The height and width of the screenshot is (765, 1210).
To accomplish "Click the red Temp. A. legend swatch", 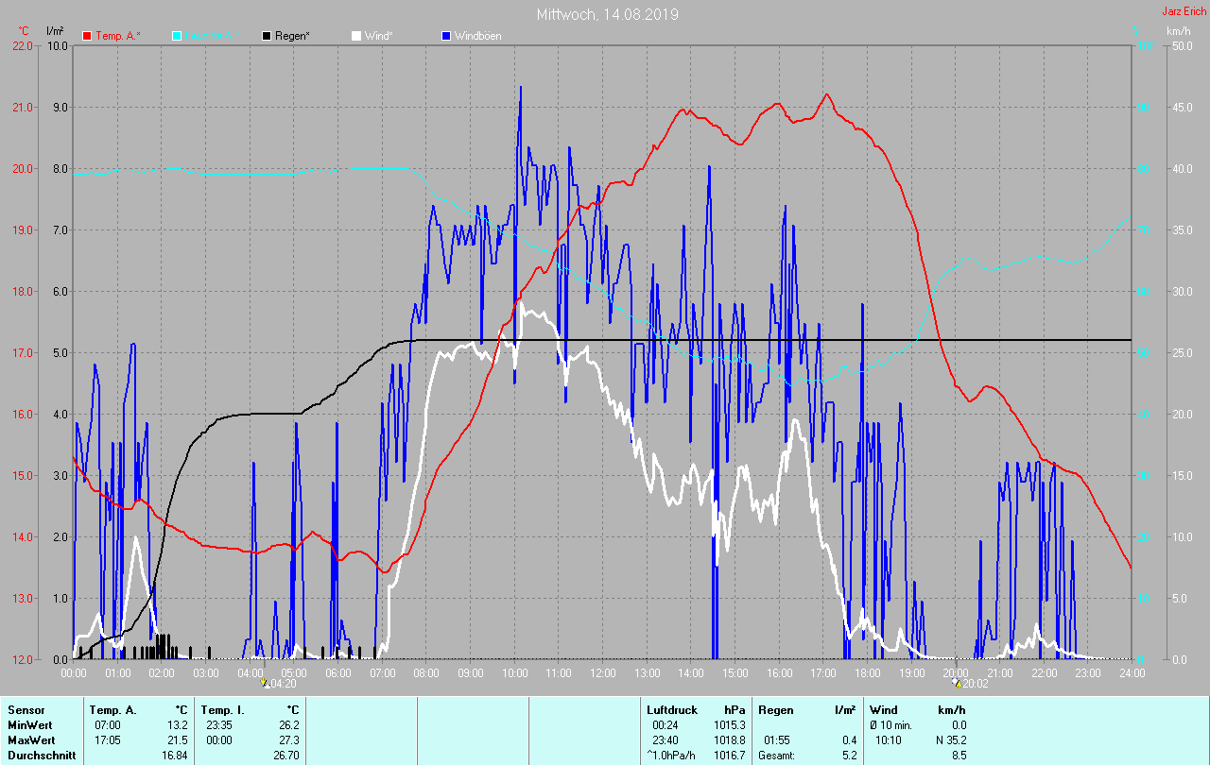I will [x=87, y=36].
